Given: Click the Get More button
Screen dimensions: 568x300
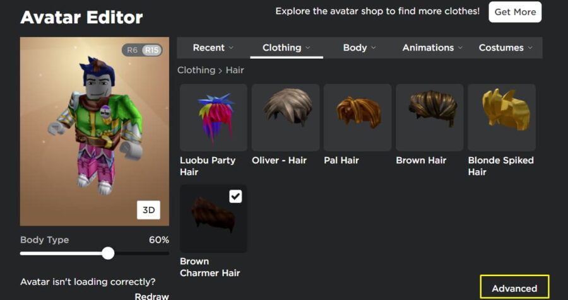Looking at the screenshot, I should pos(515,12).
